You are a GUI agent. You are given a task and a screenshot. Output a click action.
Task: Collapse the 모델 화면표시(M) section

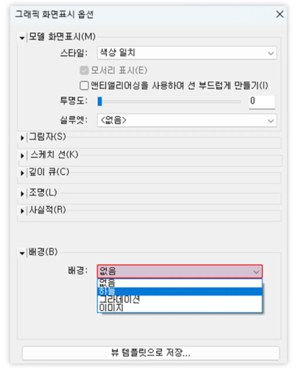tap(22, 38)
